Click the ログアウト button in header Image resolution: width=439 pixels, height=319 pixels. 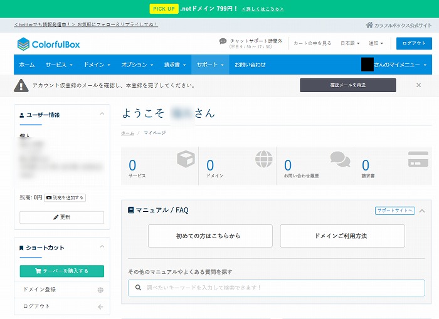414,43
